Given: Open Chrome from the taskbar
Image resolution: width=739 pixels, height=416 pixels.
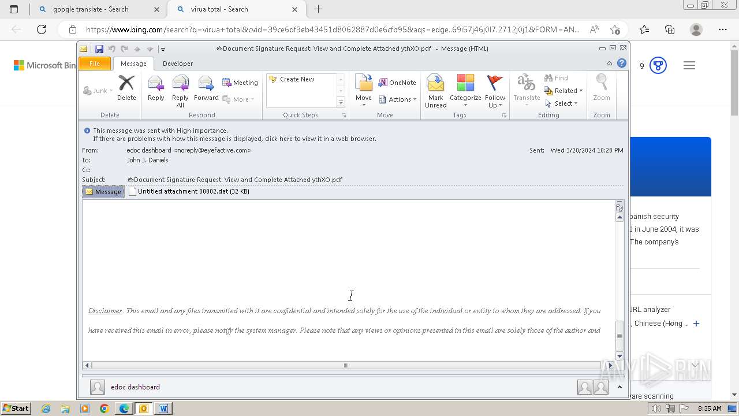Looking at the screenshot, I should click(104, 408).
